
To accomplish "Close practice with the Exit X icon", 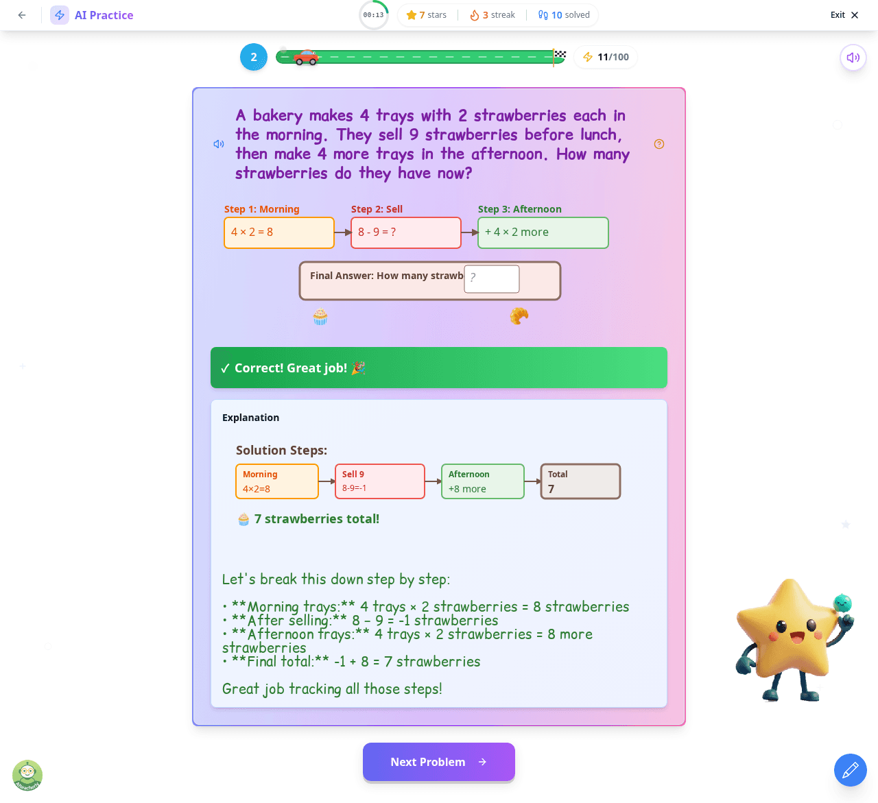I will coord(855,15).
